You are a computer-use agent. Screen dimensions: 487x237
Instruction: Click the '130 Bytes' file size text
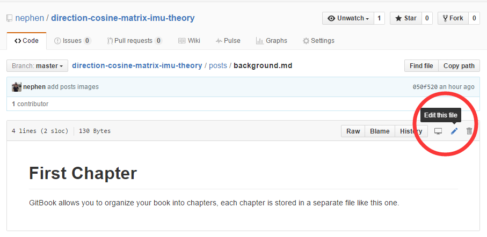coord(95,131)
